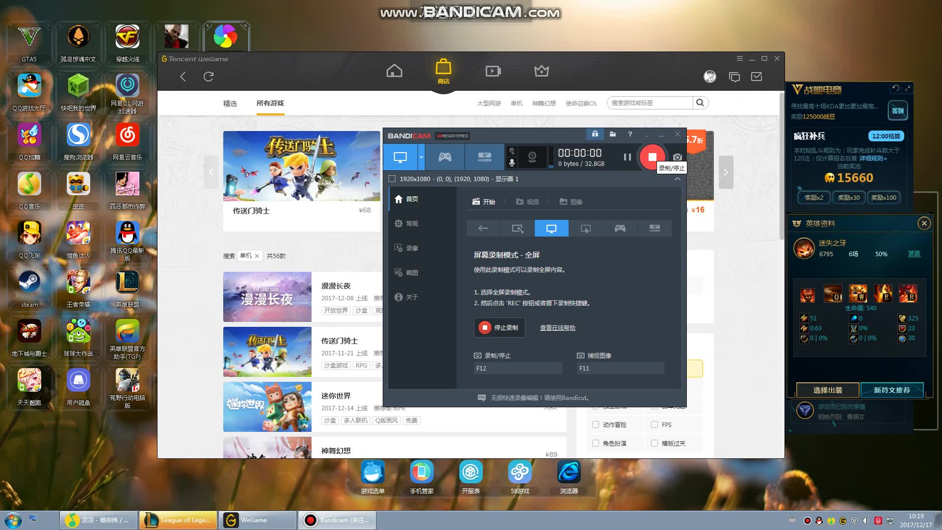Open Bandicam 录像 sidebar item
Viewport: 942px width, 530px height.
[x=422, y=248]
